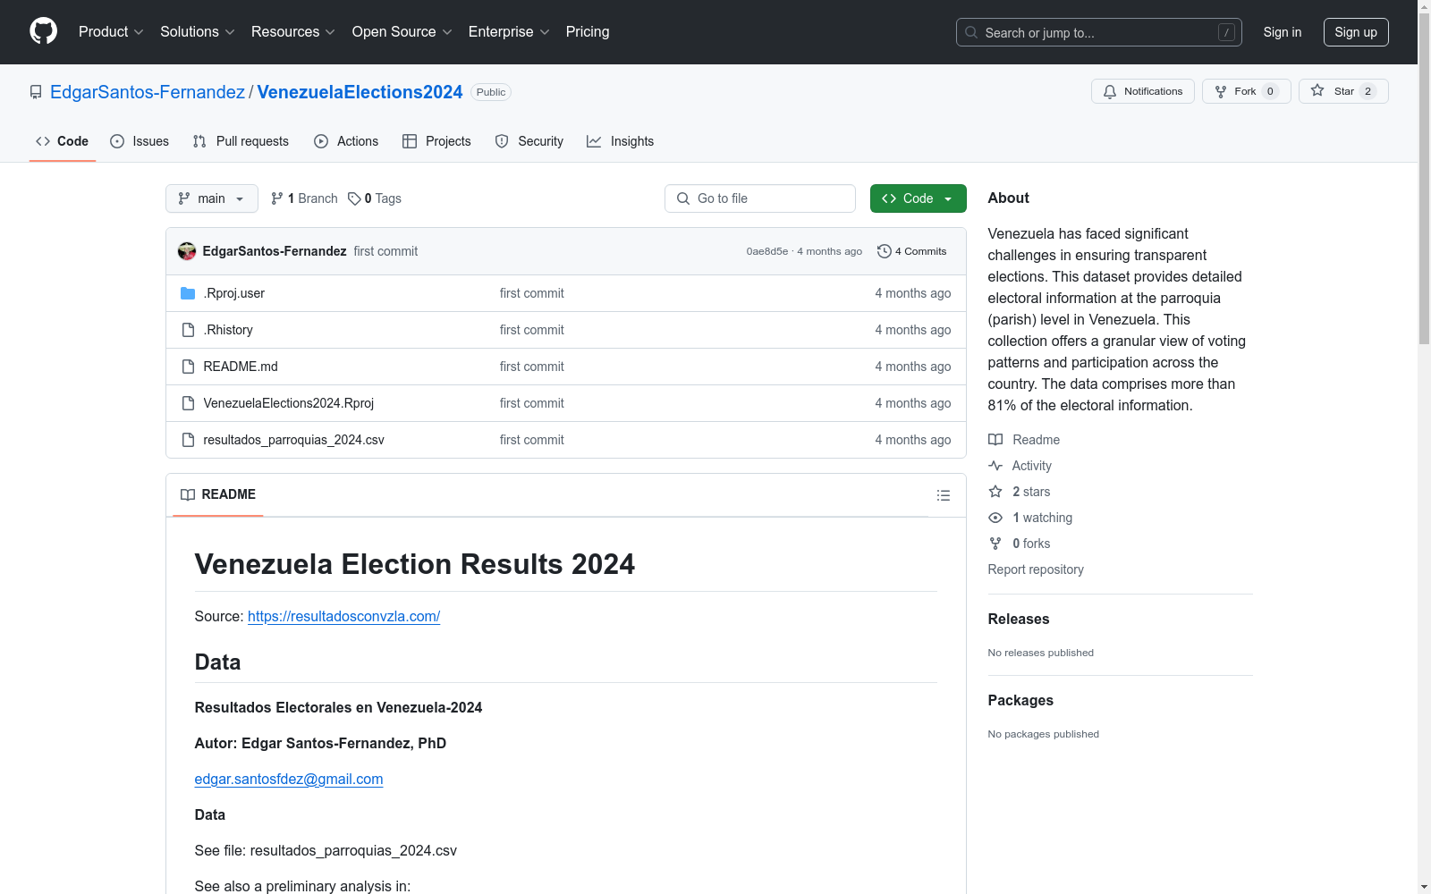Click the Search or jump to field
1431x894 pixels.
[1099, 32]
